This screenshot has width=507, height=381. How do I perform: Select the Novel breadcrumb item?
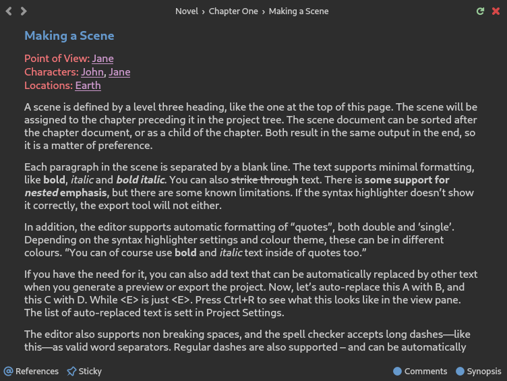pos(187,11)
